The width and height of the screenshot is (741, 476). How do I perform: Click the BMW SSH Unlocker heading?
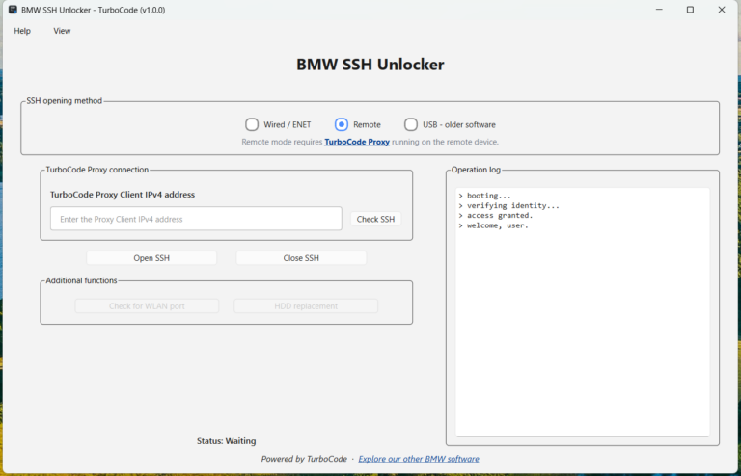[x=370, y=65]
